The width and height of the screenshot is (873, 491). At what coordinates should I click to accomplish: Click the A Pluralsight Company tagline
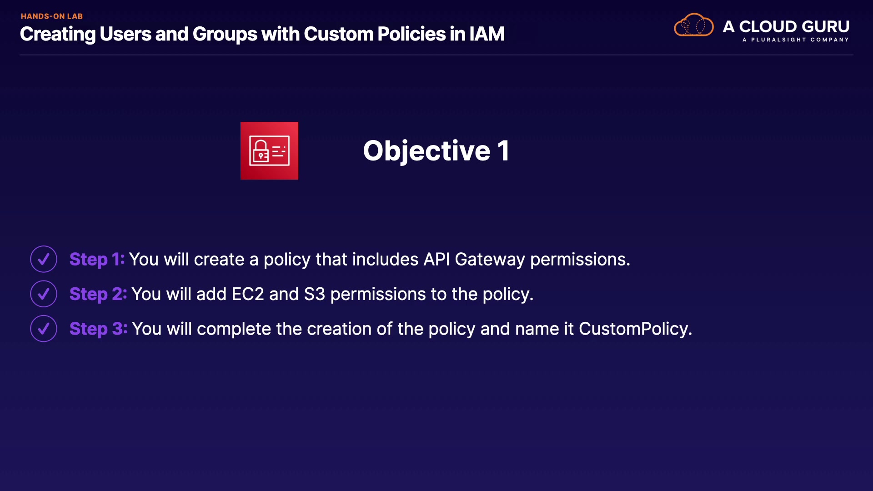795,40
